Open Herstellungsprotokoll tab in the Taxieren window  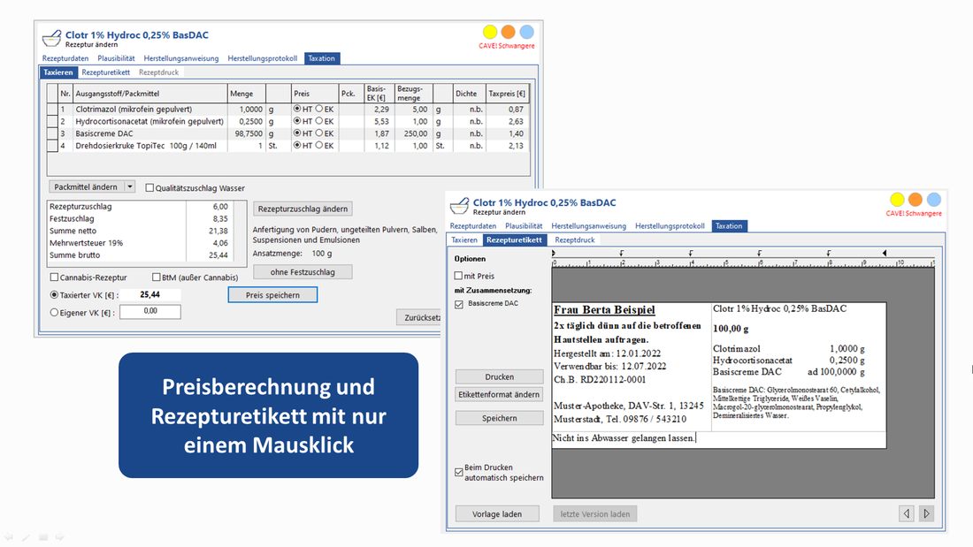pos(263,58)
